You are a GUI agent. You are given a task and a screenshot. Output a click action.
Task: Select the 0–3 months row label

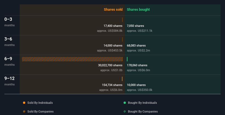click(x=10, y=22)
